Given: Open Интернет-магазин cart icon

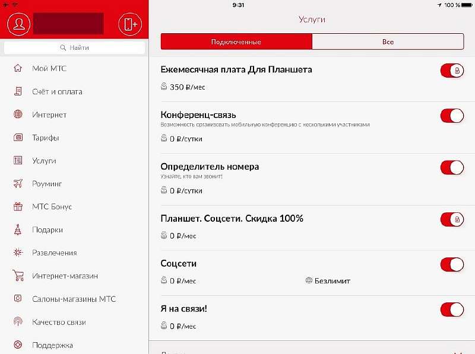Looking at the screenshot, I should pyautogui.click(x=18, y=276).
